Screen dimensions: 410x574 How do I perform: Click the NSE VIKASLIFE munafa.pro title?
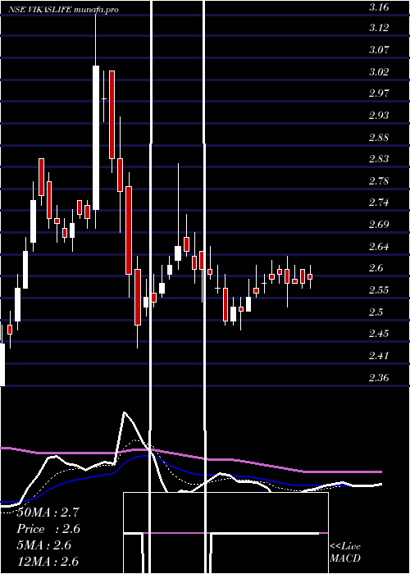pyautogui.click(x=63, y=10)
